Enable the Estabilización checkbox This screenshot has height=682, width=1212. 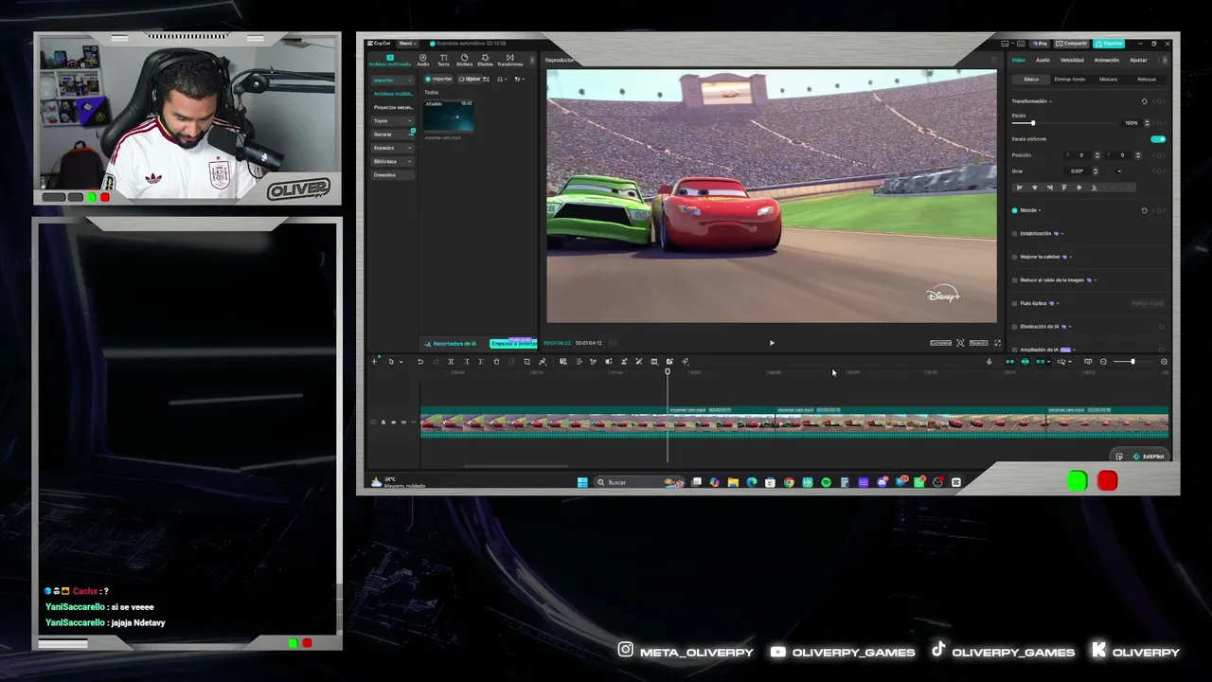1015,233
